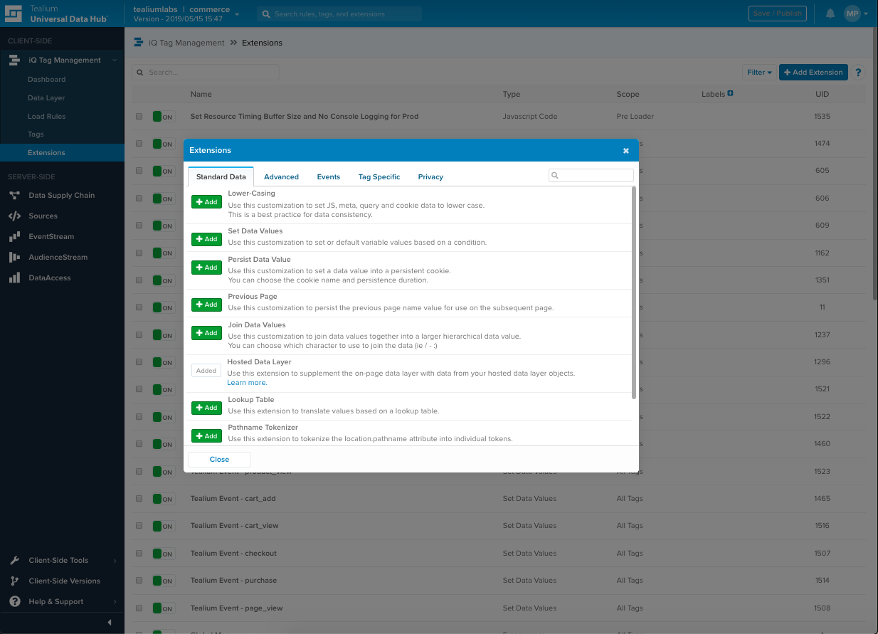
Task: Check the box for Tealium Event - checkout
Action: click(x=139, y=554)
